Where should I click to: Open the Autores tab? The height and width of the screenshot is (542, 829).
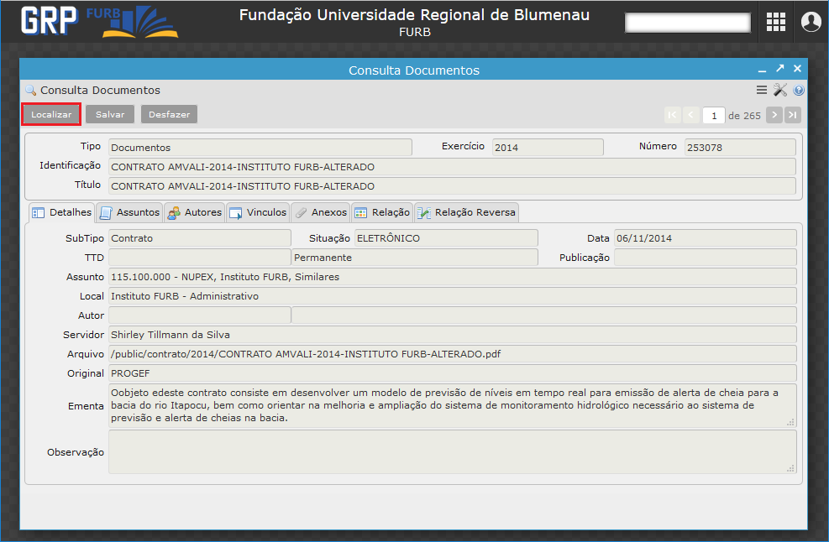coord(195,212)
